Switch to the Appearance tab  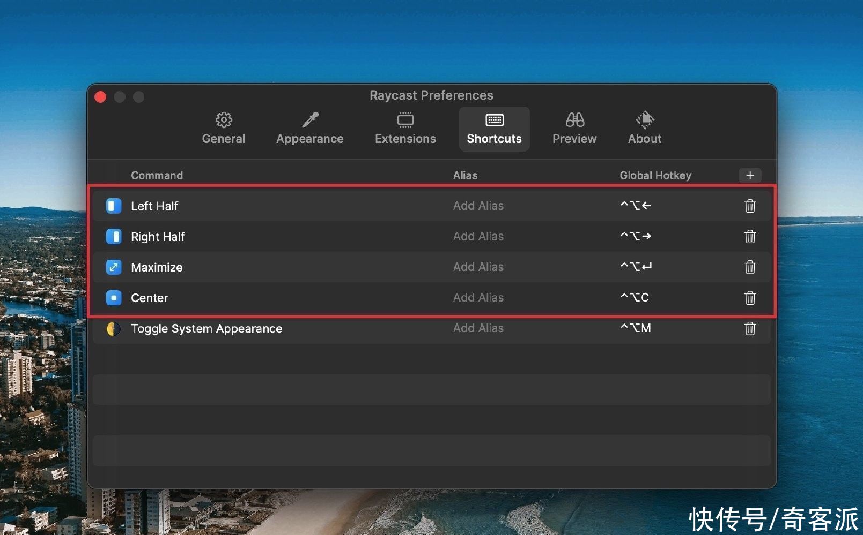tap(309, 129)
